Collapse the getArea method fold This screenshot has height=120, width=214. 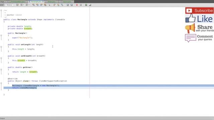coord(1,70)
